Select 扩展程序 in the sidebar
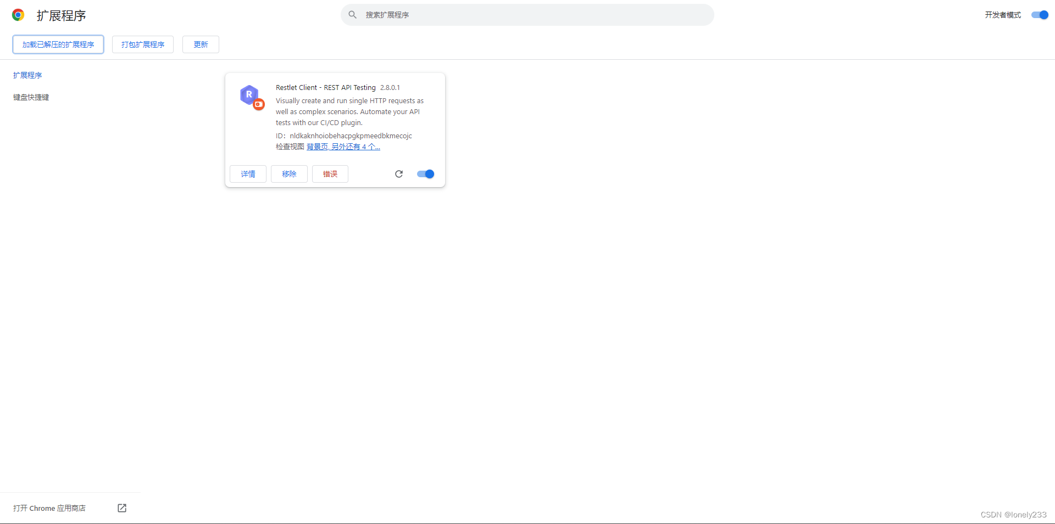 pos(27,75)
